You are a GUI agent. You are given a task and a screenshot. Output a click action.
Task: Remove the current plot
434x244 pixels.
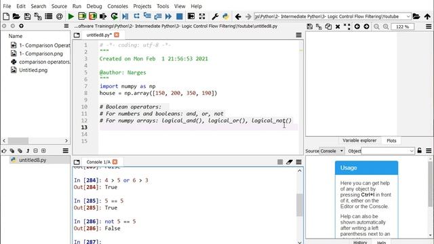(338, 26)
